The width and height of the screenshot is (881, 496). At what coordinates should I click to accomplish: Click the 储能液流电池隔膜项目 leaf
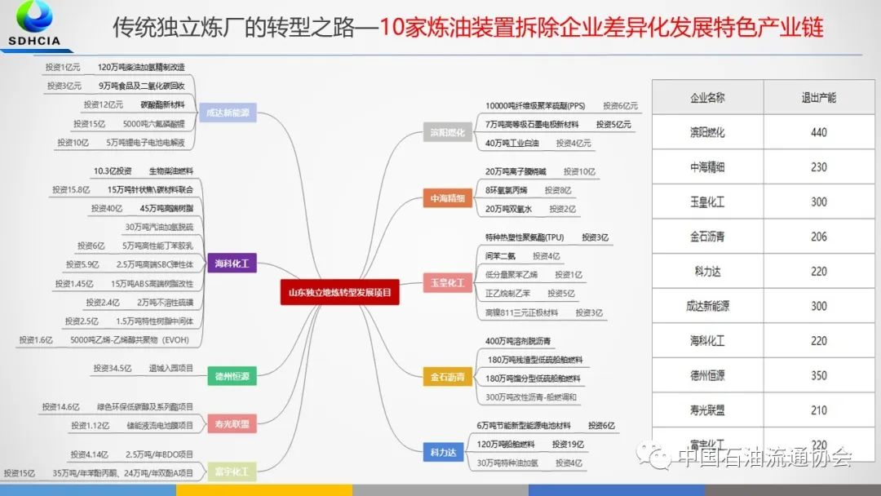tap(160, 425)
